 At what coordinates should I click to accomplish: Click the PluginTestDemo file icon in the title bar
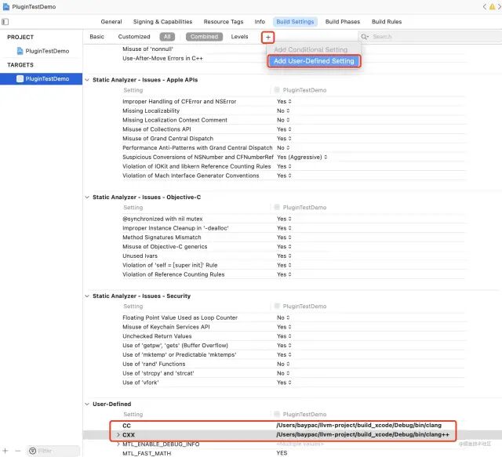point(5,6)
